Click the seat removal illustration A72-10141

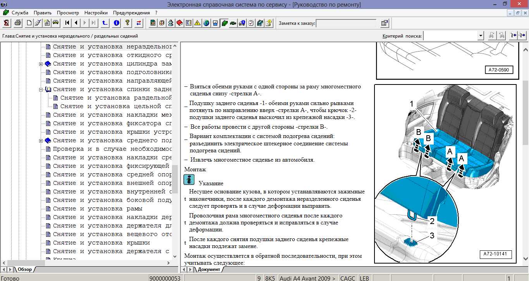445,174
